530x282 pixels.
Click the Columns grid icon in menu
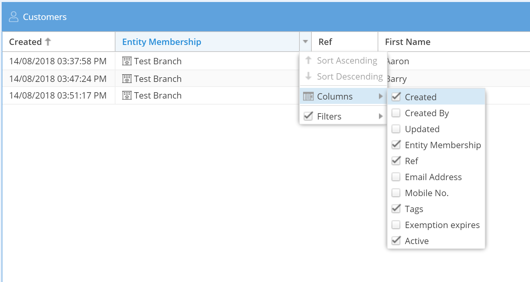click(x=308, y=97)
